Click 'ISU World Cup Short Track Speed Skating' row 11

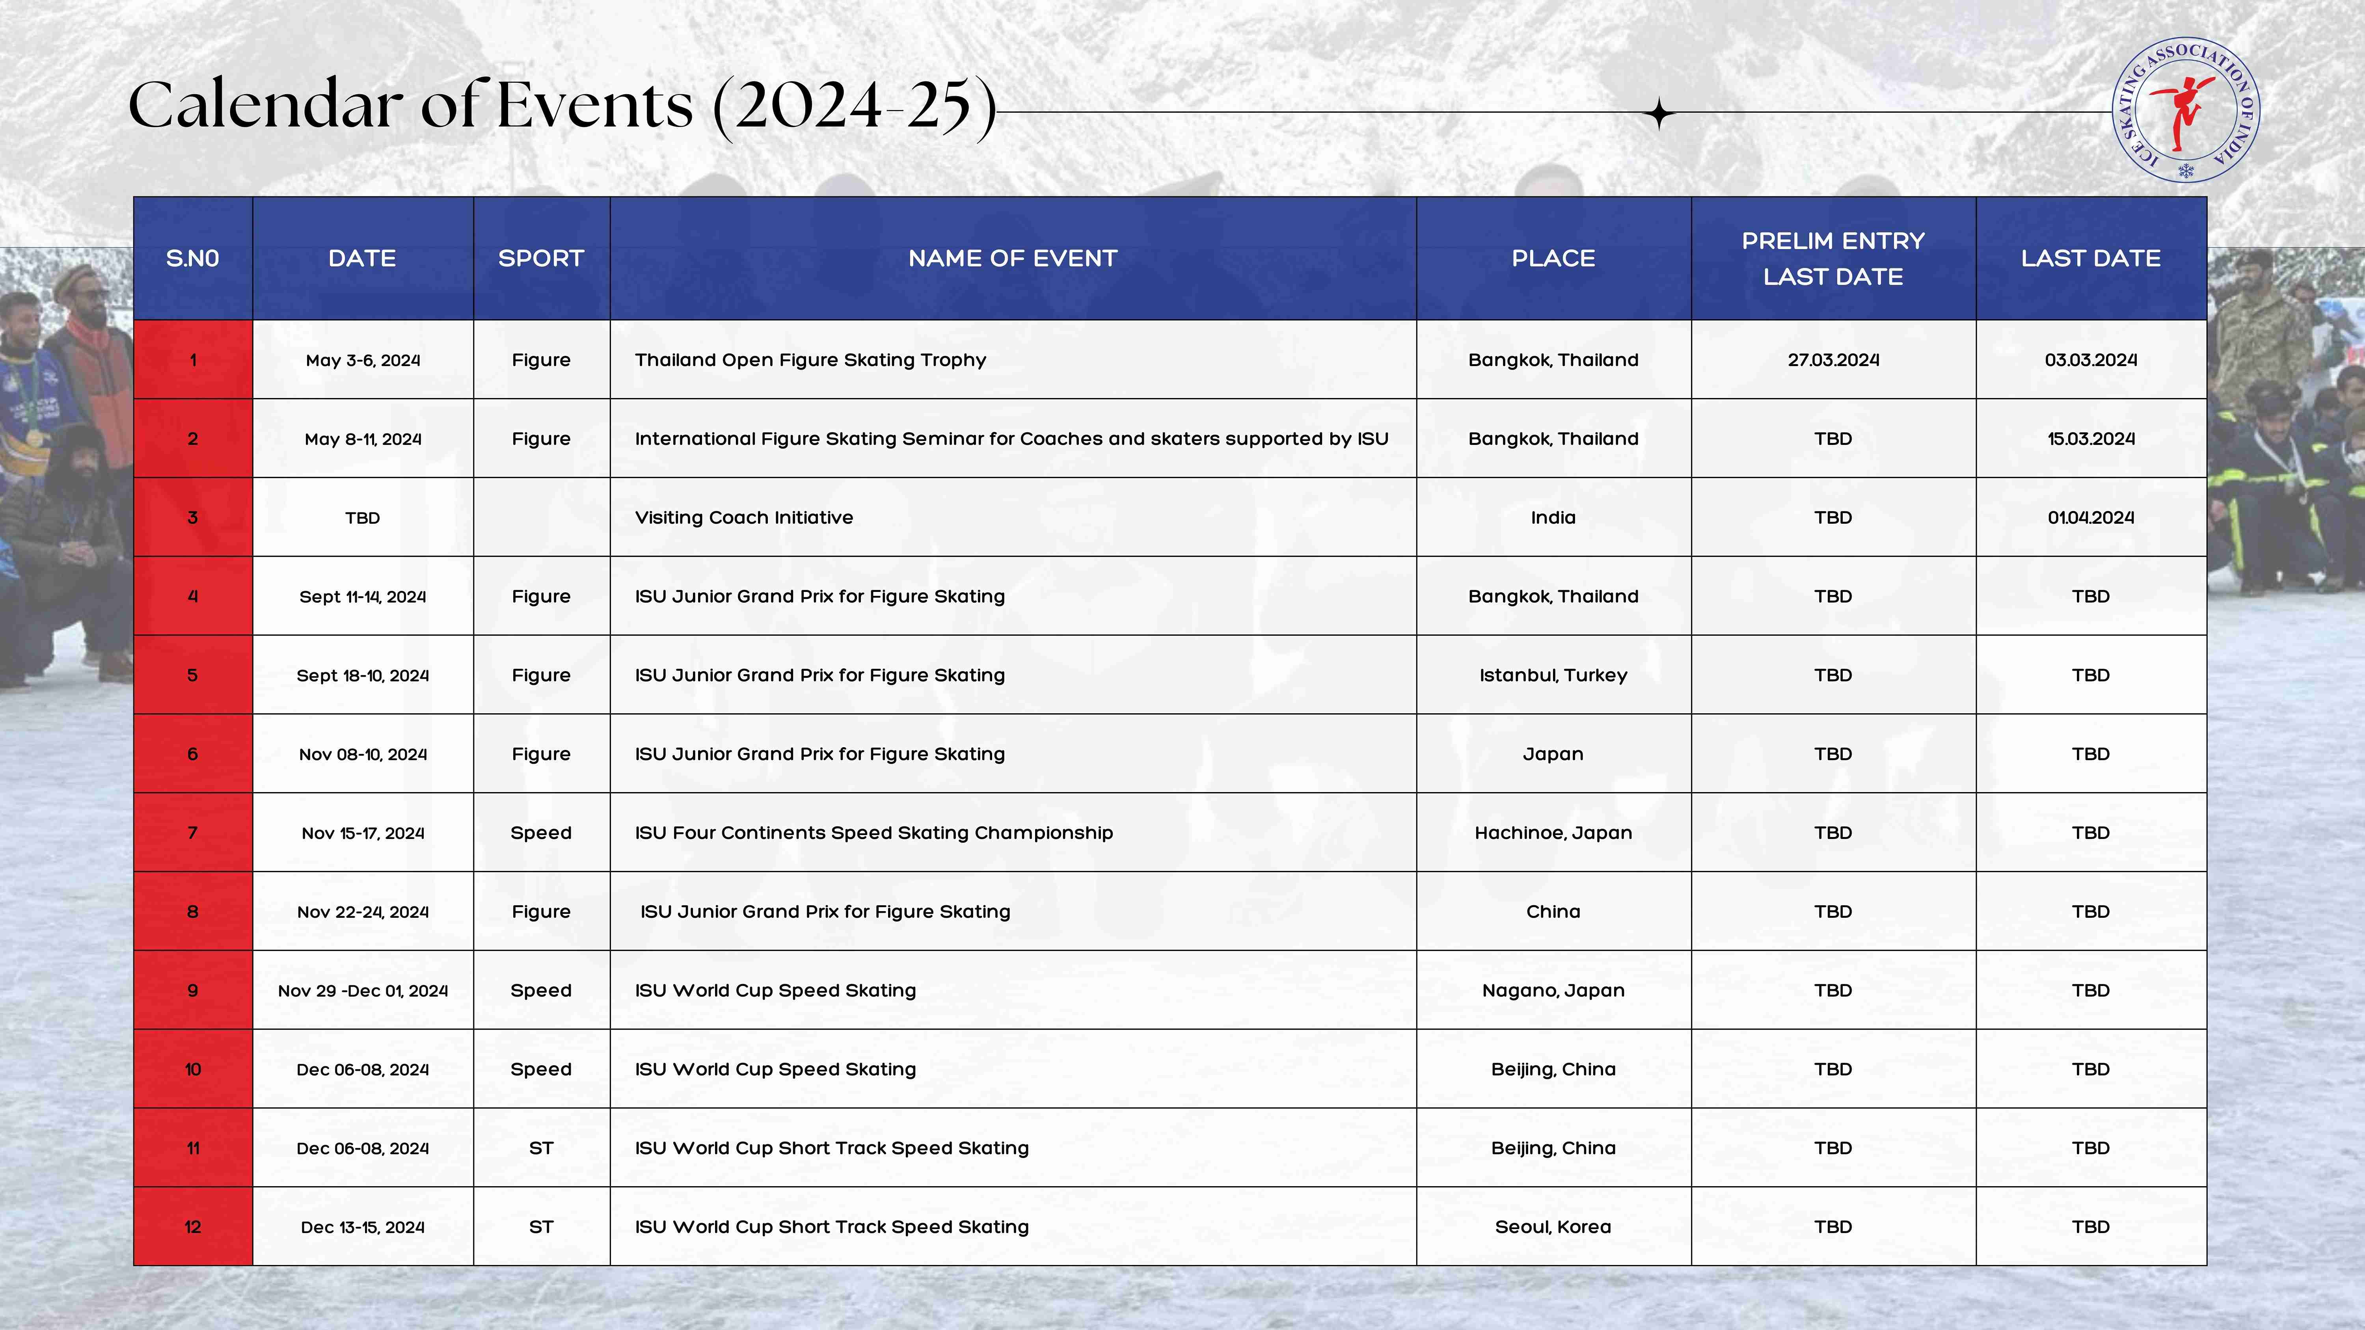[832, 1149]
